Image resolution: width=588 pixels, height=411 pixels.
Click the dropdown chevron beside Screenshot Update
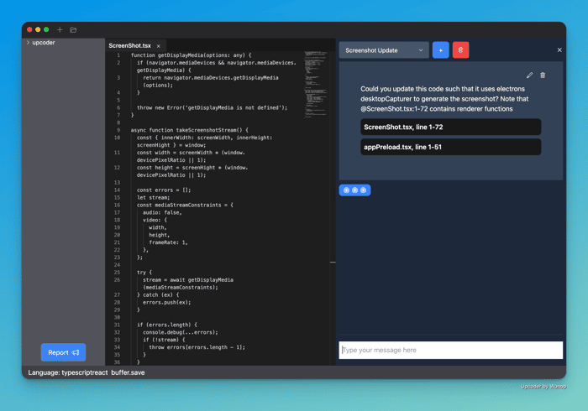coord(421,50)
